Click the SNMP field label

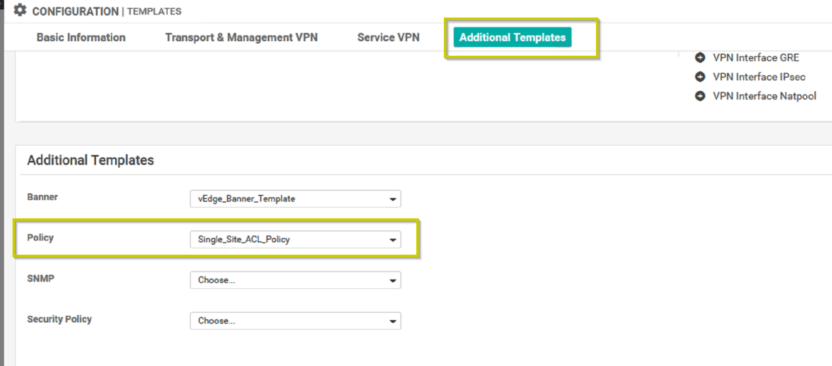click(x=41, y=278)
